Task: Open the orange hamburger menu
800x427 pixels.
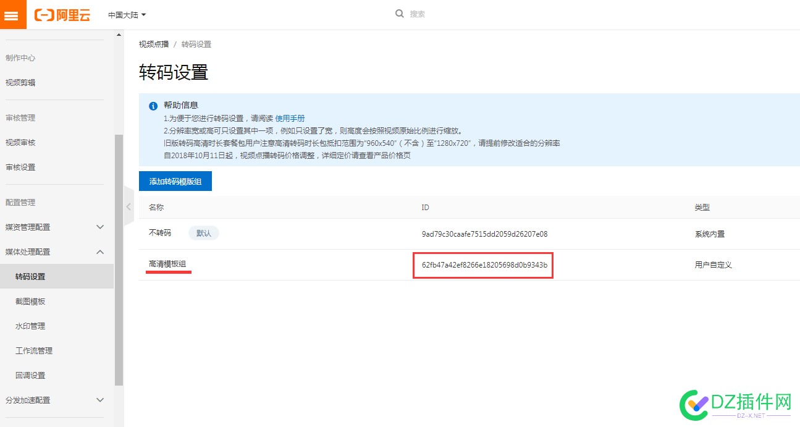Action: [x=13, y=14]
